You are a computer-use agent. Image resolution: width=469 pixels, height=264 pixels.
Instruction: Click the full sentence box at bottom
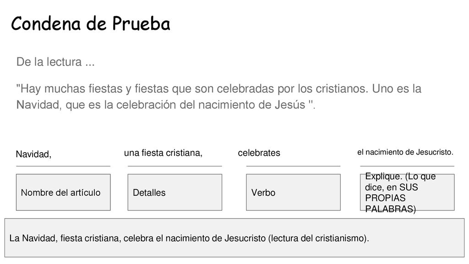pos(234,238)
